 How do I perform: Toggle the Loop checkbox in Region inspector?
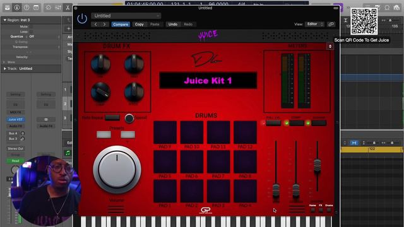(x=31, y=32)
